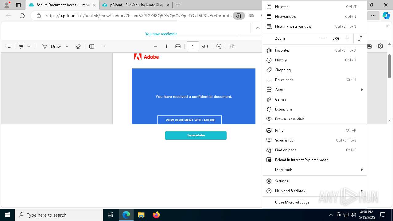393x221 pixels.
Task: Click the page vertical scrollbar
Action: coord(389,66)
